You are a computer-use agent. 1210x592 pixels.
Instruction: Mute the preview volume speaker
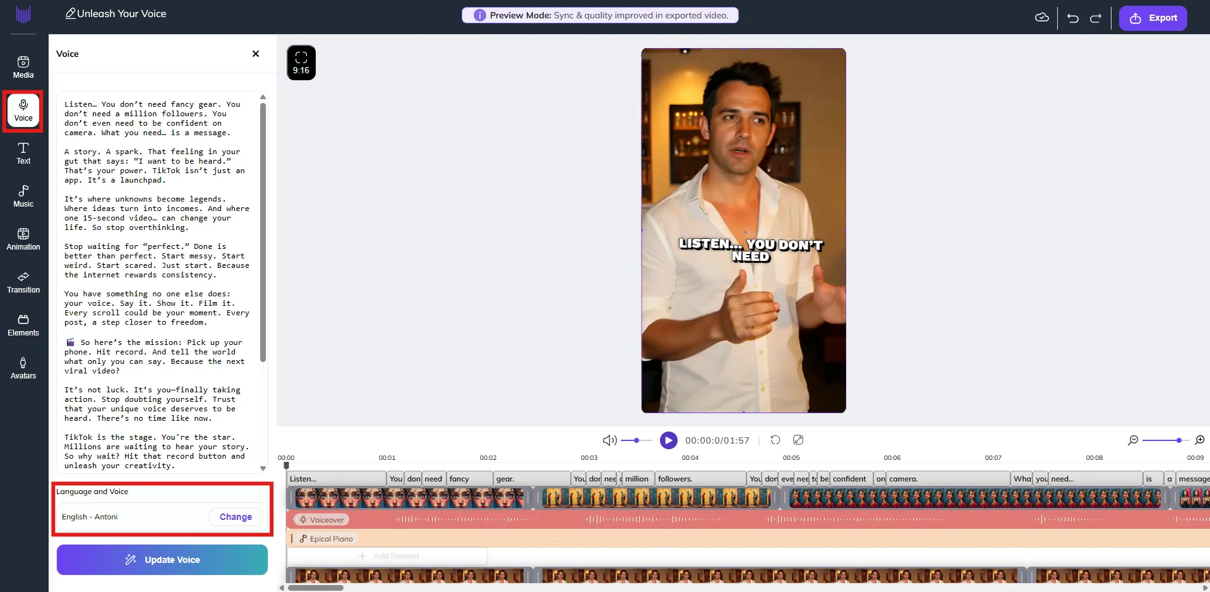[x=609, y=440]
